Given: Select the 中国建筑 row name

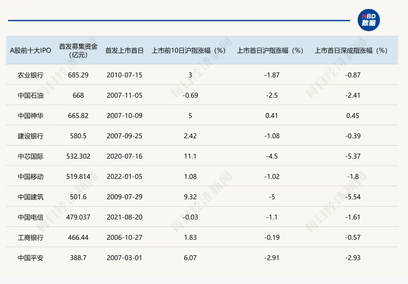Looking at the screenshot, I should coord(31,197).
